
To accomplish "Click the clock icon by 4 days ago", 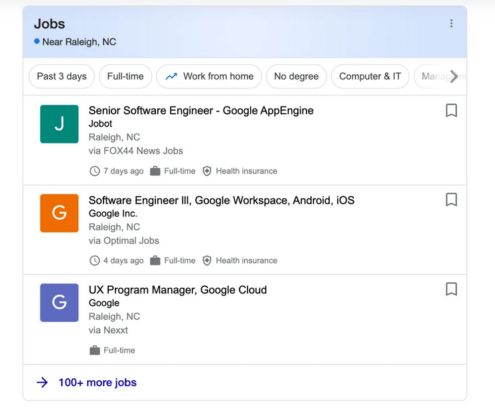I will (x=95, y=260).
